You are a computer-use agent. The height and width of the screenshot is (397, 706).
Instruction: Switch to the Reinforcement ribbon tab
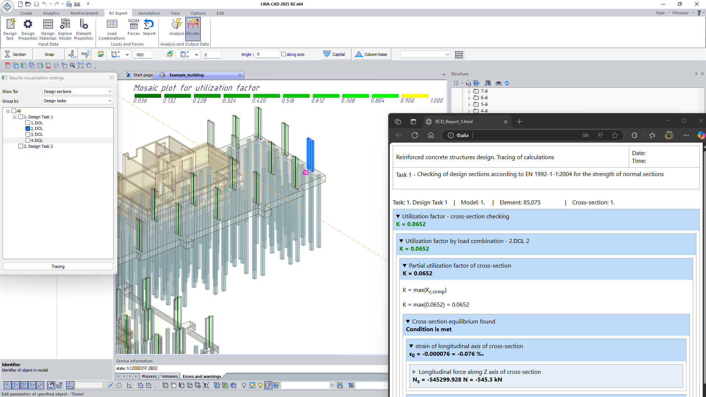pos(84,13)
